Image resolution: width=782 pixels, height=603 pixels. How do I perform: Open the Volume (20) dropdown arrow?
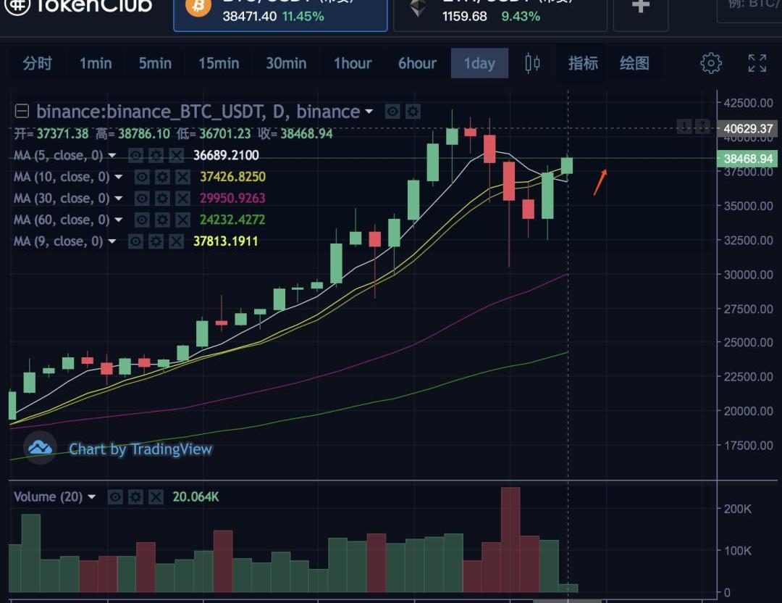[x=92, y=497]
